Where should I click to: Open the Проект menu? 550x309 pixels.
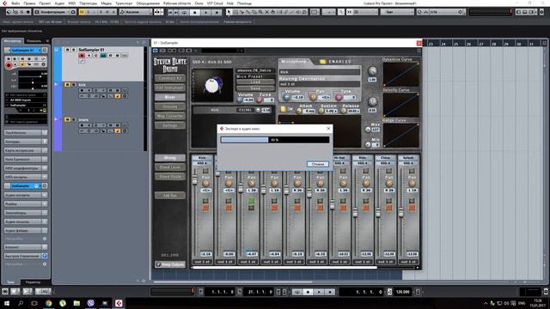pyautogui.click(x=45, y=3)
